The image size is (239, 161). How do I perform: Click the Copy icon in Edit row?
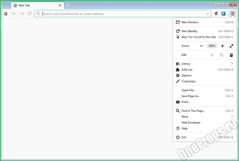point(222,55)
